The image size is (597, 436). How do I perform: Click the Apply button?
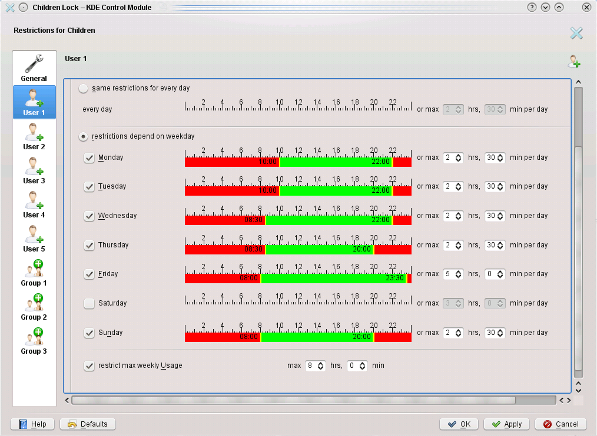[x=506, y=424]
